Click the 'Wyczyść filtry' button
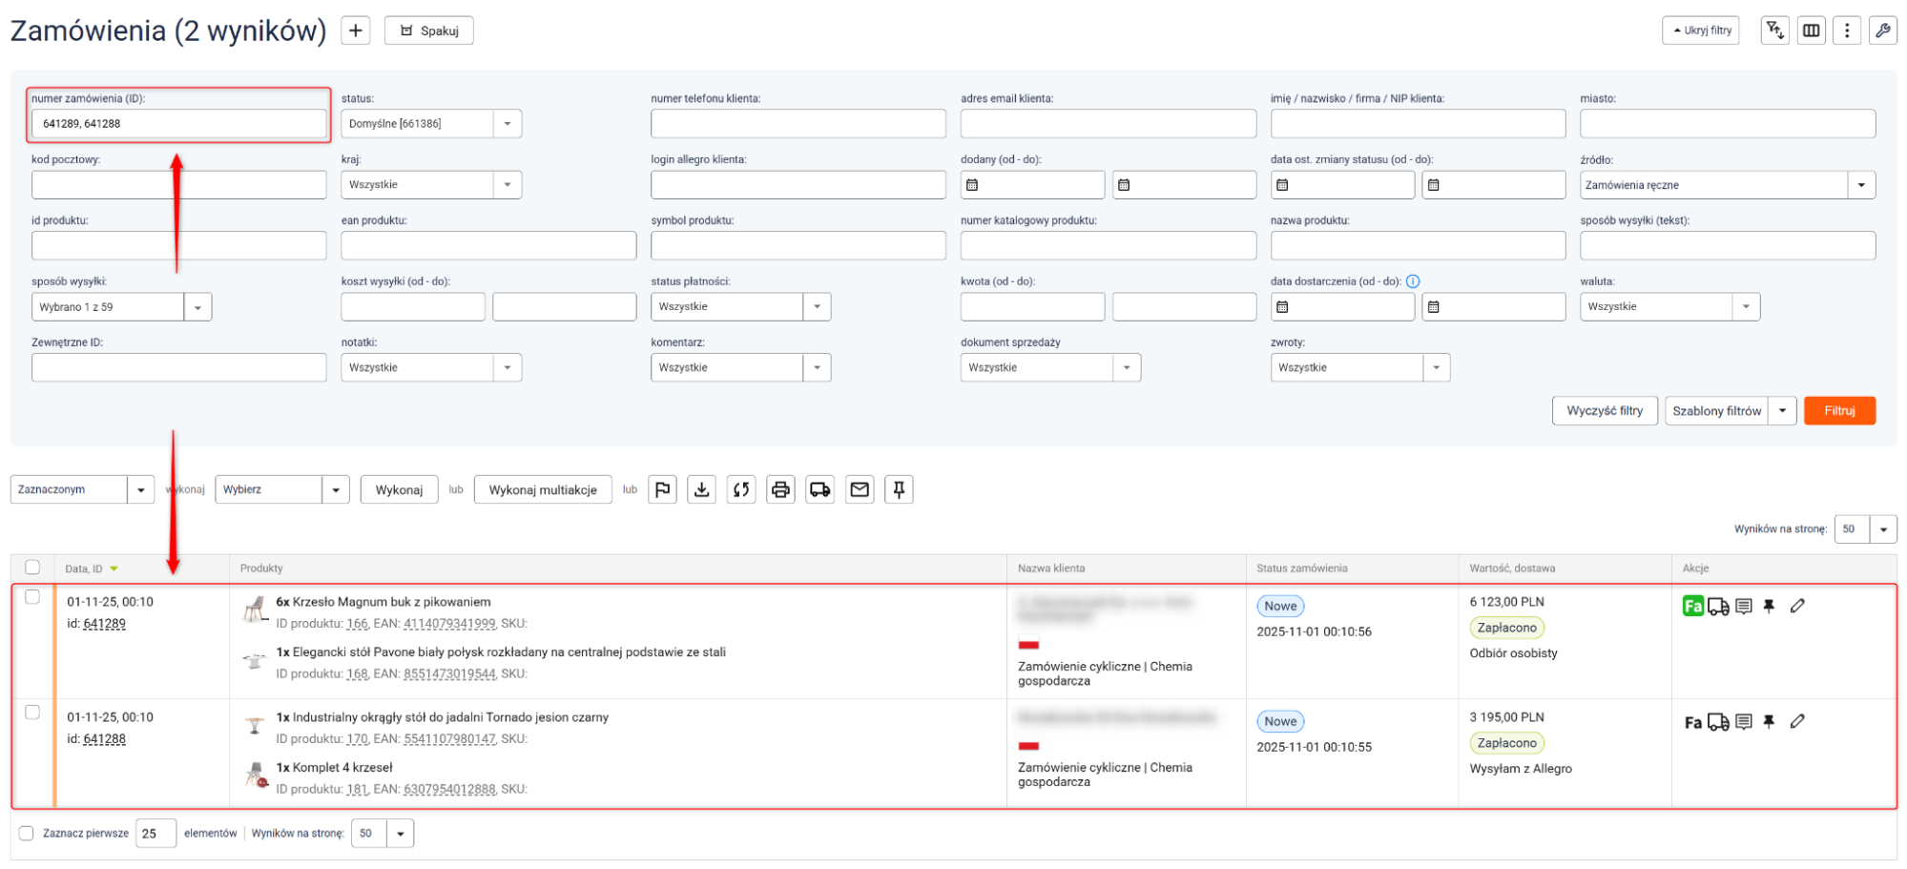 (1605, 411)
